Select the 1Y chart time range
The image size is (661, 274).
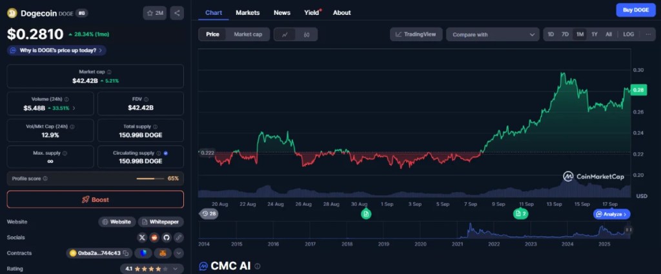[594, 34]
